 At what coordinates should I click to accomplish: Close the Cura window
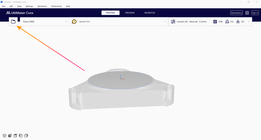pos(256,2)
